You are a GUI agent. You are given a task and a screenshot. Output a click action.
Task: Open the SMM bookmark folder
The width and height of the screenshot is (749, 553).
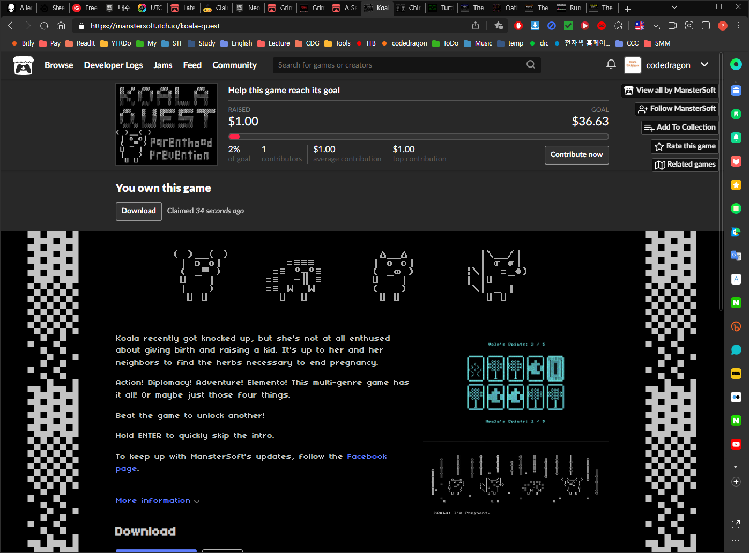coord(657,43)
